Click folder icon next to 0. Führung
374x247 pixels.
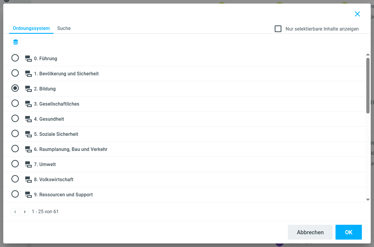pos(28,58)
